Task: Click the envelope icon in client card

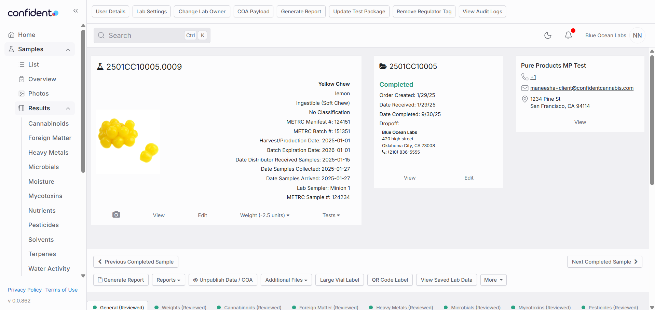Action: tap(525, 88)
